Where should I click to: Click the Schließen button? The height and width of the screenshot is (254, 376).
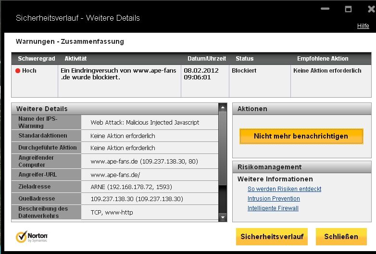click(341, 237)
